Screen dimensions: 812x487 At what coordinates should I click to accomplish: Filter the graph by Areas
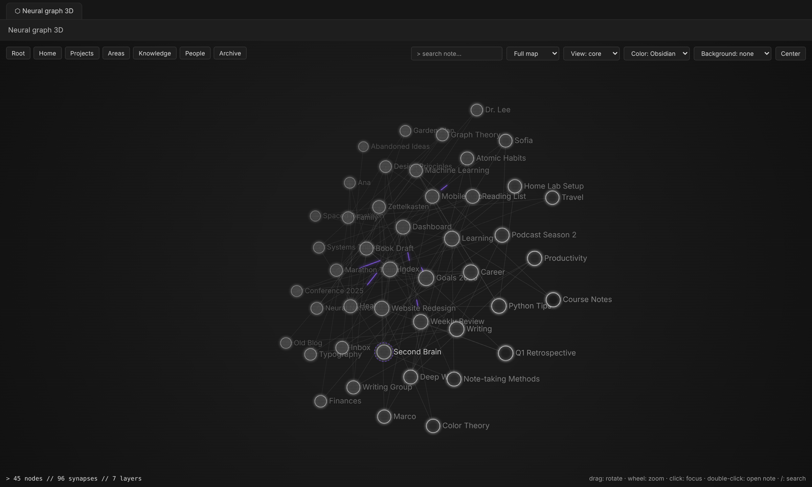(116, 53)
